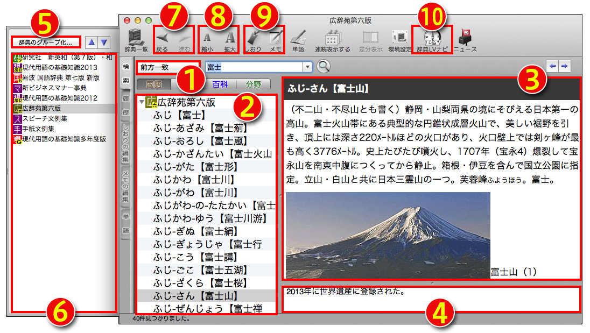Click the left blue arrow above the definition
Viewport: 590px width, 333px height.
click(552, 66)
